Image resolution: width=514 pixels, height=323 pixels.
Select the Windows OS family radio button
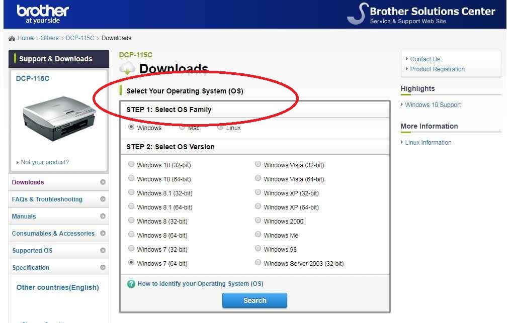tap(131, 127)
